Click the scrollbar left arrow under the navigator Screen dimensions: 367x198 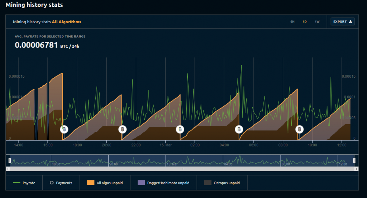[8, 169]
